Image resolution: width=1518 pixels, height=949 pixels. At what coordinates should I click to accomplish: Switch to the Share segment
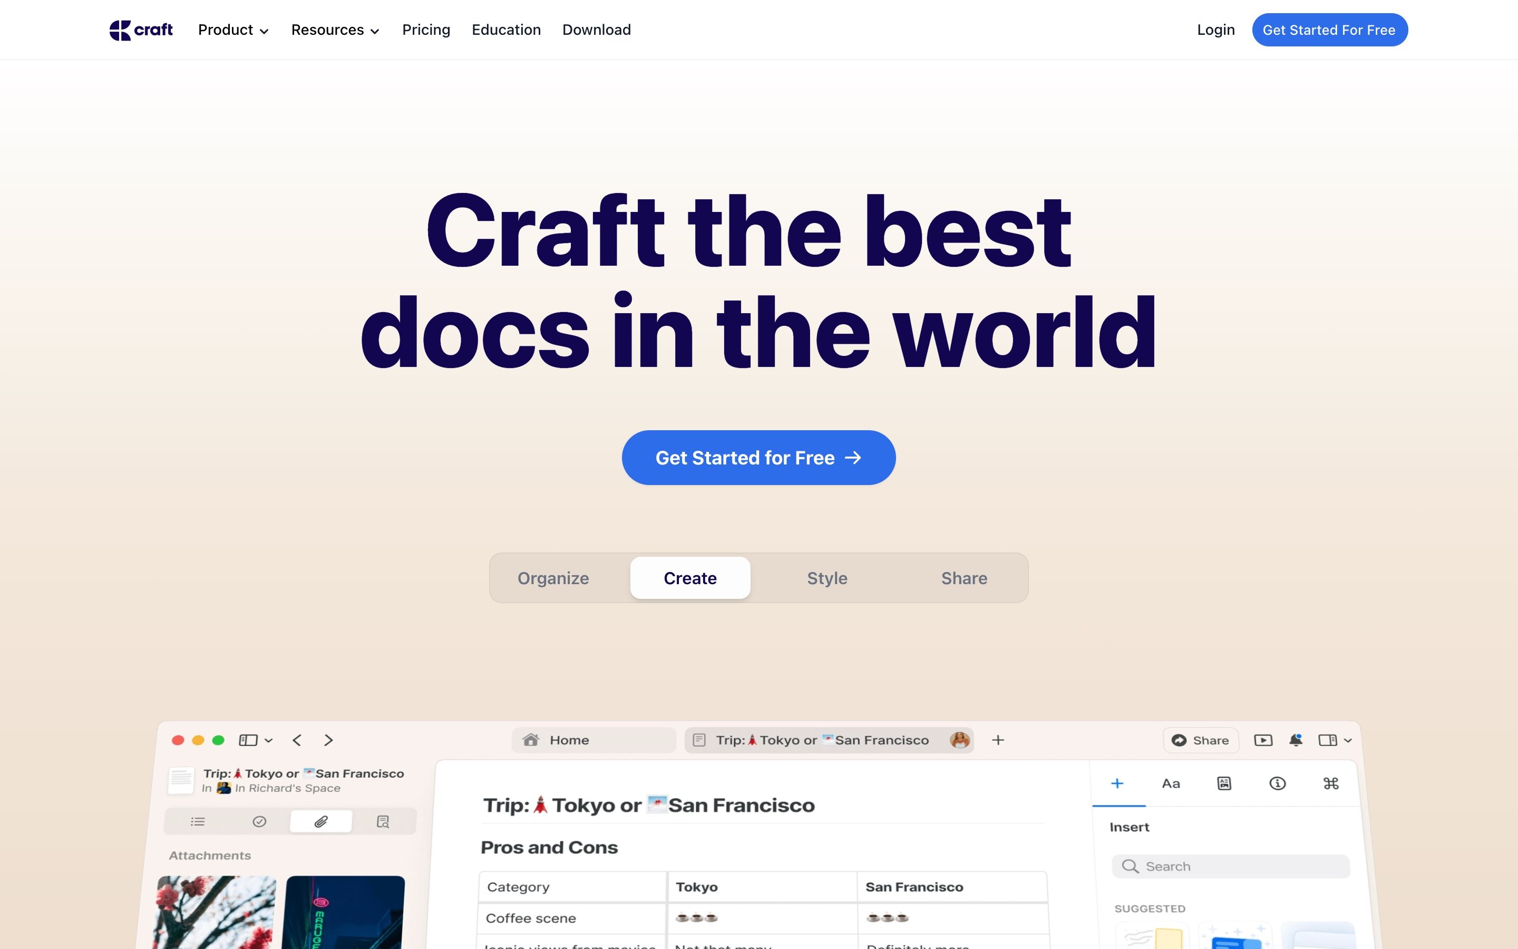(x=964, y=578)
